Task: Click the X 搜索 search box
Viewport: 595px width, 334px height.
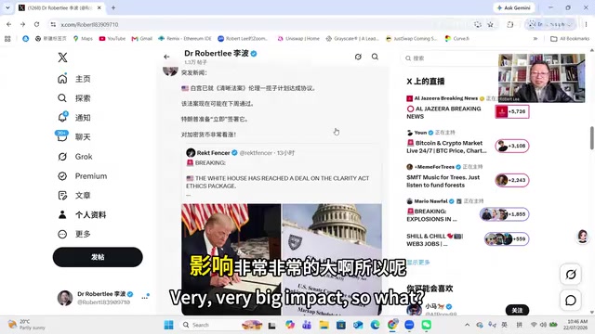Action: pos(450,58)
